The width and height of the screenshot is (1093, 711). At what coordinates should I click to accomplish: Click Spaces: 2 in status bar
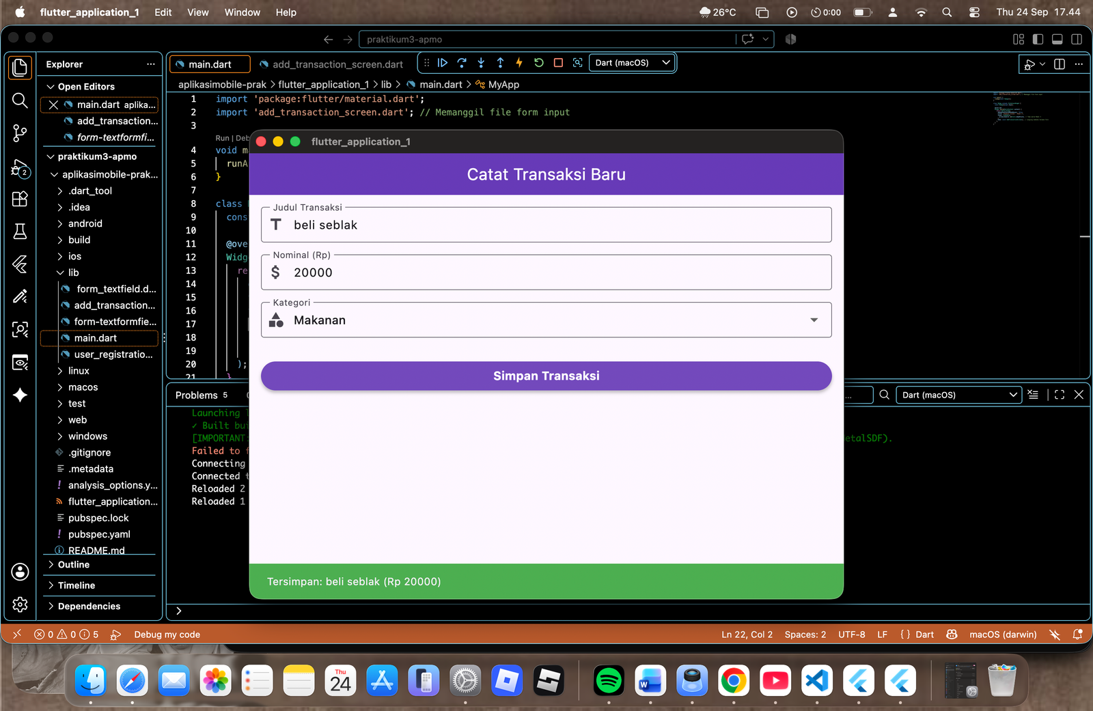coord(805,635)
